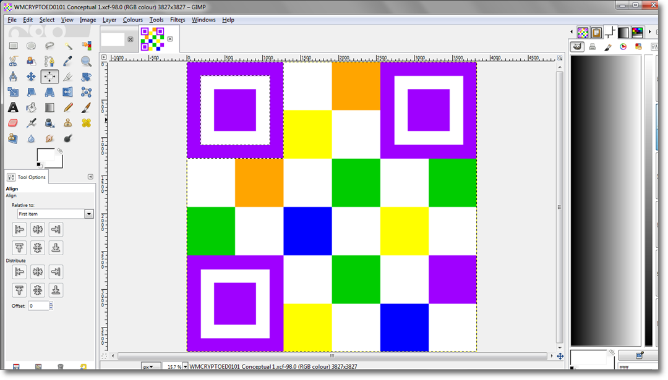The width and height of the screenshot is (668, 380).
Task: Select the Heal bandage tool
Action: 86,123
